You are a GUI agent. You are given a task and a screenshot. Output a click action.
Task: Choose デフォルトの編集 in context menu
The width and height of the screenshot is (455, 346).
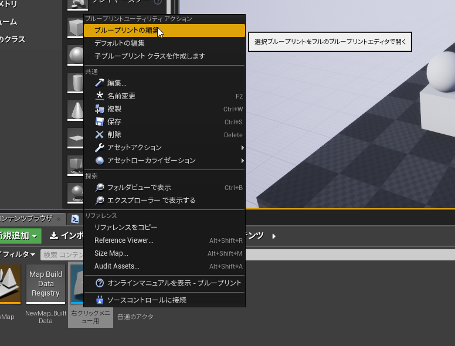[164, 43]
